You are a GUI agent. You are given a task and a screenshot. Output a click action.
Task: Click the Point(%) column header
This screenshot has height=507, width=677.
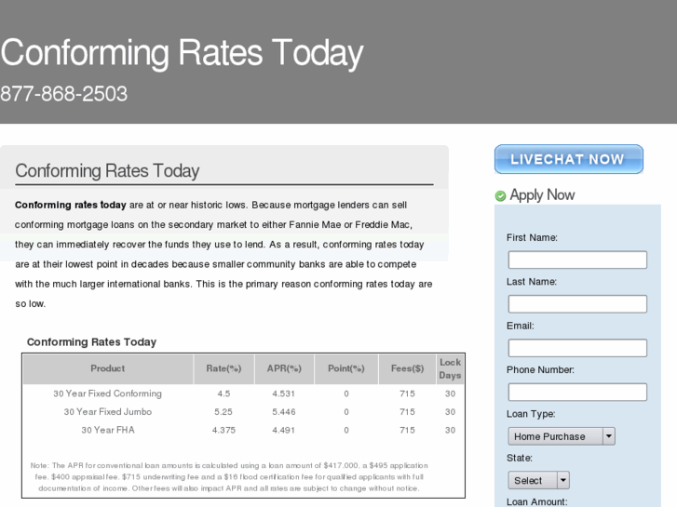[x=346, y=369]
